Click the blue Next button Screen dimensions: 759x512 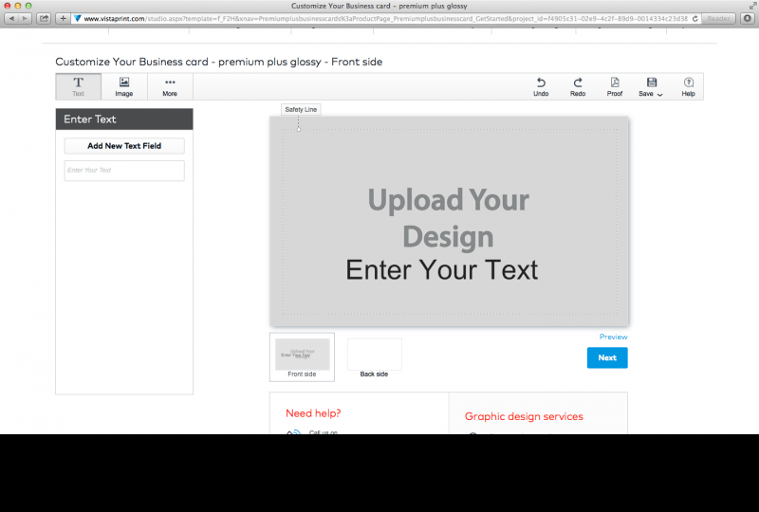pyautogui.click(x=607, y=357)
